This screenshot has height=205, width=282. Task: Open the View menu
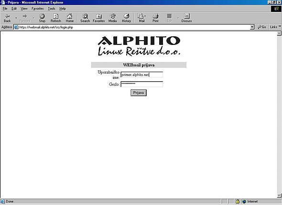tap(24, 9)
